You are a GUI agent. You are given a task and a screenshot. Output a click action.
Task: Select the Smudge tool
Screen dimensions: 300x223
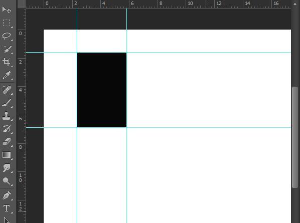pyautogui.click(x=7, y=168)
